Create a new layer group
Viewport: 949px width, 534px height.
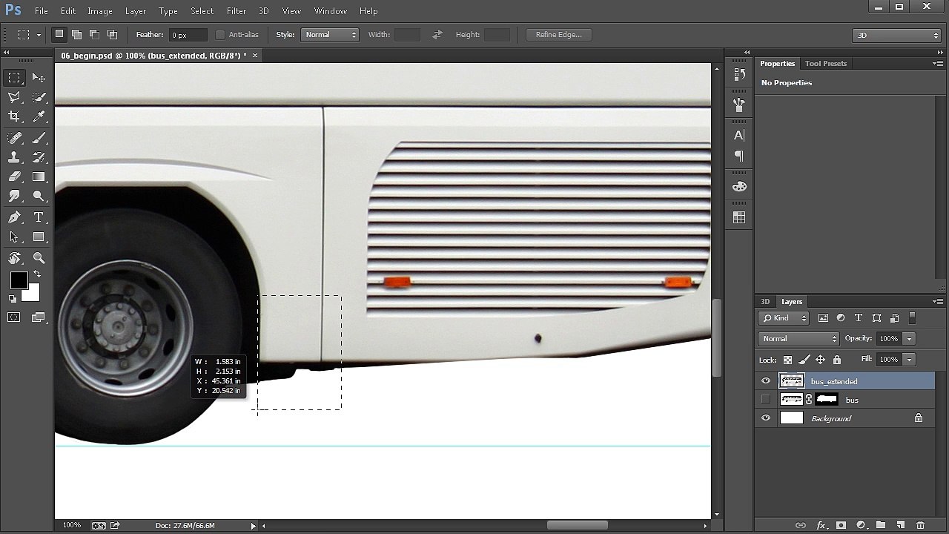(880, 525)
